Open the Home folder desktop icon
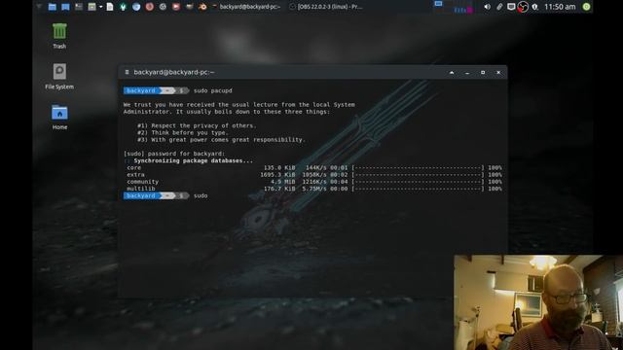The height and width of the screenshot is (350, 623). click(x=59, y=117)
